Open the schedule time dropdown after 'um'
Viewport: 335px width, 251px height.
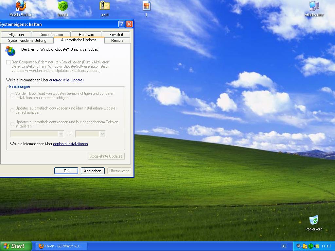pos(90,134)
